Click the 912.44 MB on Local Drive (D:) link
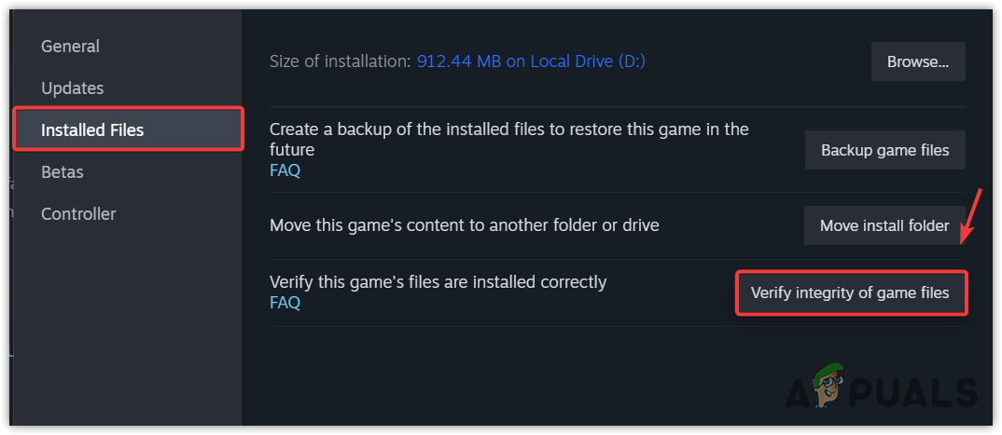1002x435 pixels. [531, 61]
